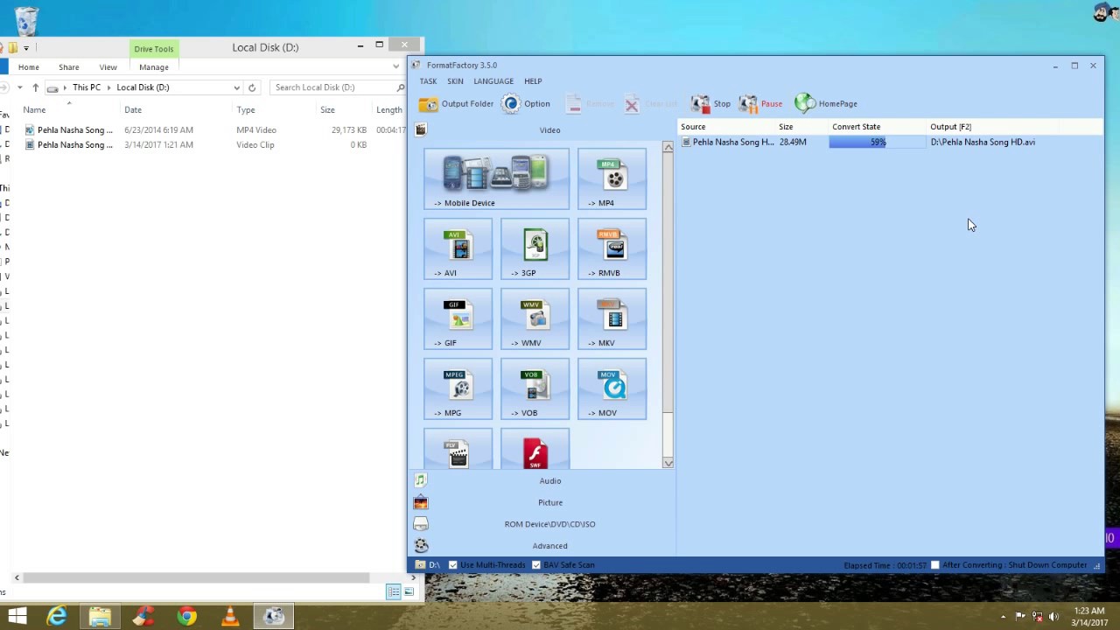
Task: Click the 59% conversion progress bar
Action: pos(877,142)
